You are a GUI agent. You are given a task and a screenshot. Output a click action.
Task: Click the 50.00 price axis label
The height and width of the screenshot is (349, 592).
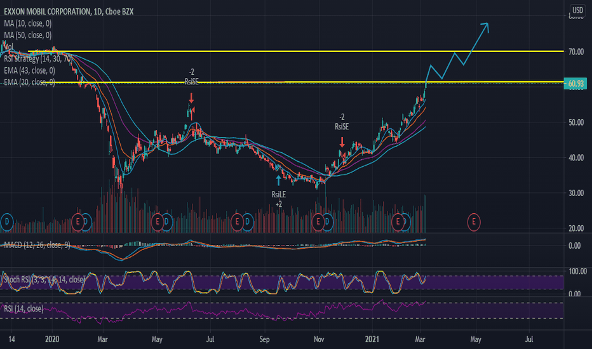[576, 122]
